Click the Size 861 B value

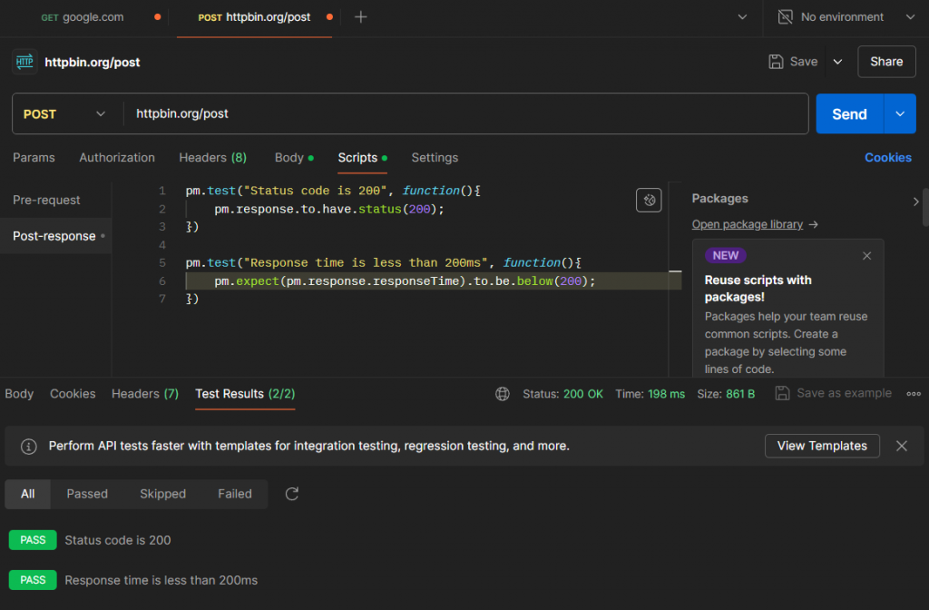740,394
